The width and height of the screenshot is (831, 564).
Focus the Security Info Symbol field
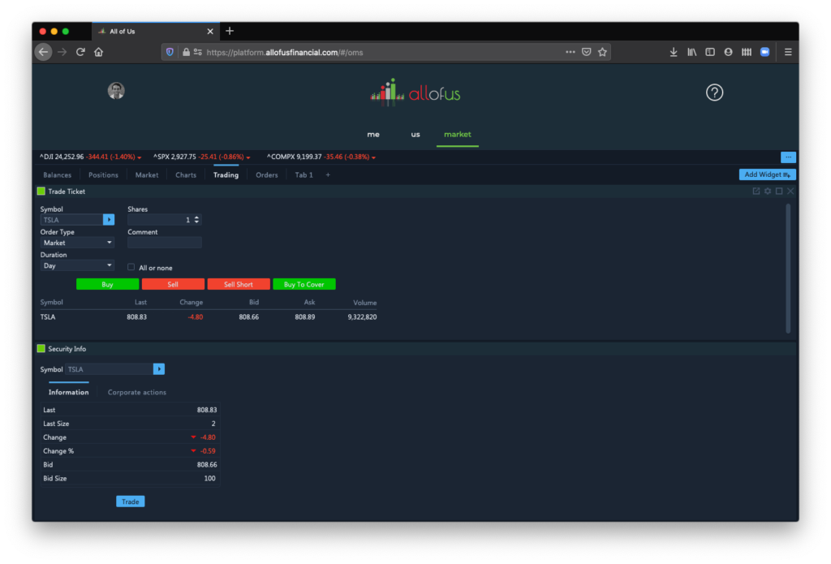pyautogui.click(x=109, y=369)
